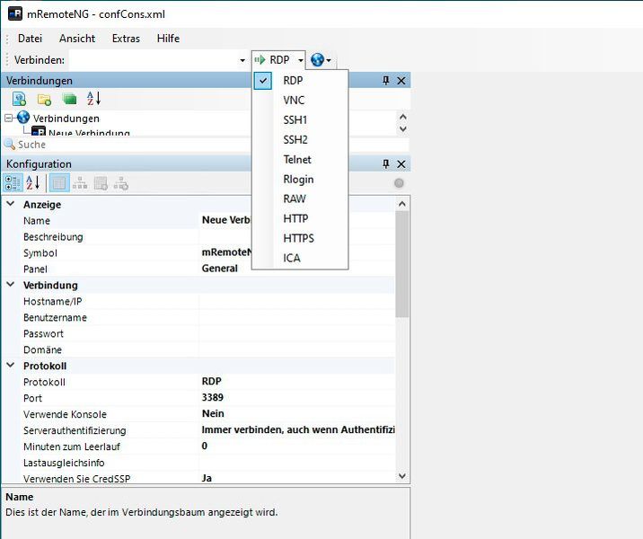Click the Panel value General

coord(219,269)
